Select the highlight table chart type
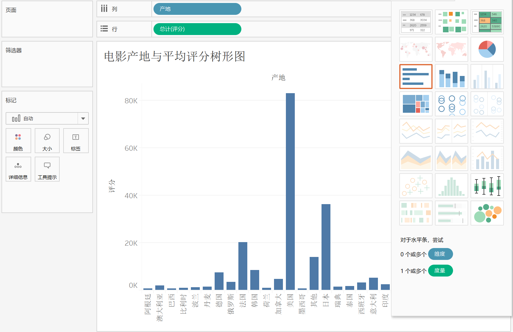The image size is (513, 332). coord(487,22)
